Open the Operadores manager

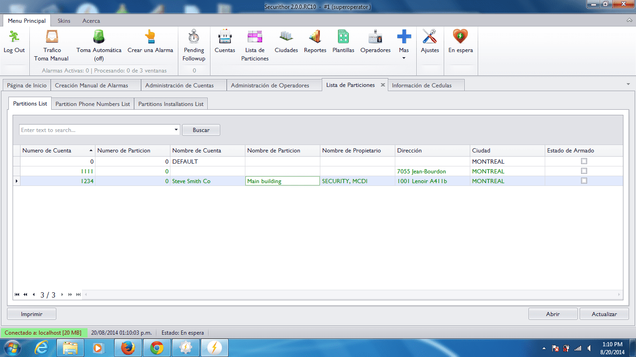click(x=375, y=44)
